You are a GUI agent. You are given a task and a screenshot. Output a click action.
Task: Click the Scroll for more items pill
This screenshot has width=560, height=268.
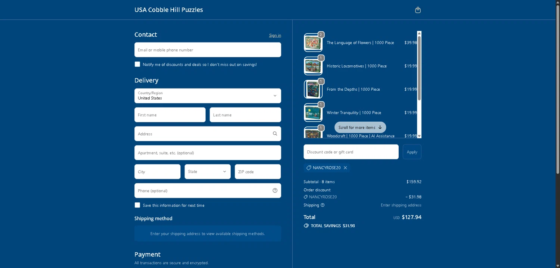pyautogui.click(x=360, y=127)
